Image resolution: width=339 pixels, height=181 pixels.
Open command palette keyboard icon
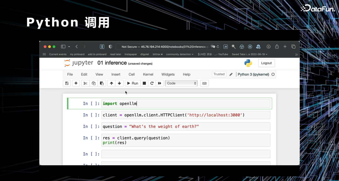pos(204,83)
